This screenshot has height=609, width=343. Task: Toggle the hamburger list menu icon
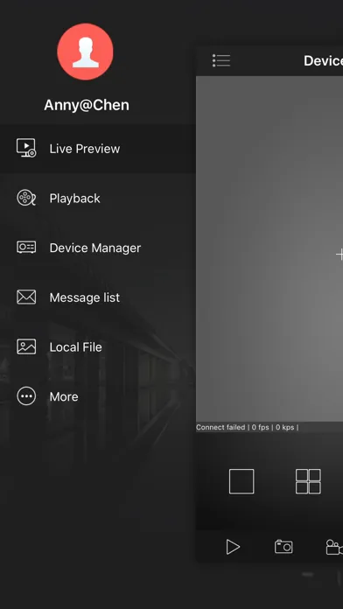point(221,60)
